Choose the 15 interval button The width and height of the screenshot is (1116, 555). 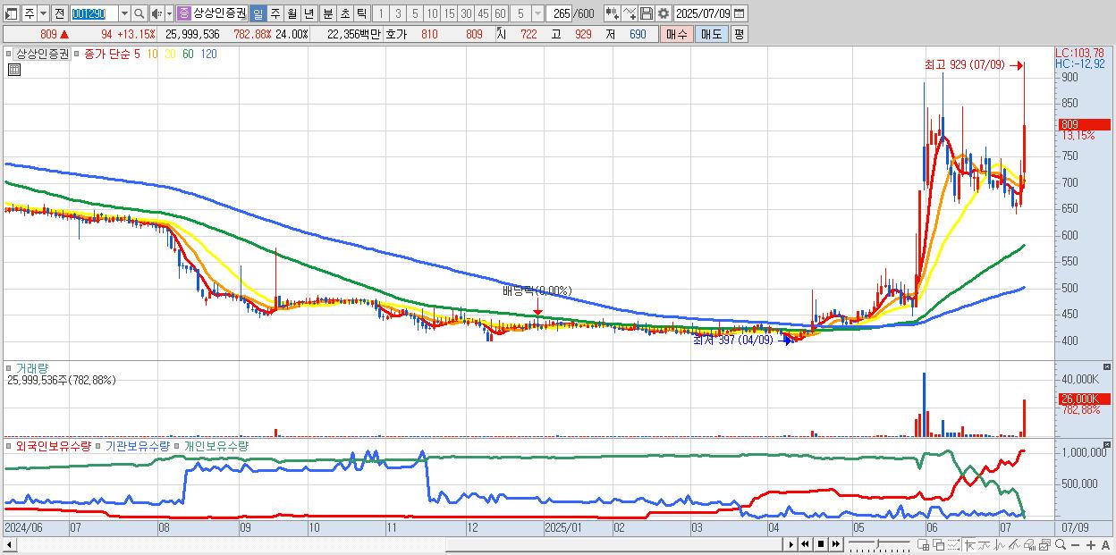(449, 13)
